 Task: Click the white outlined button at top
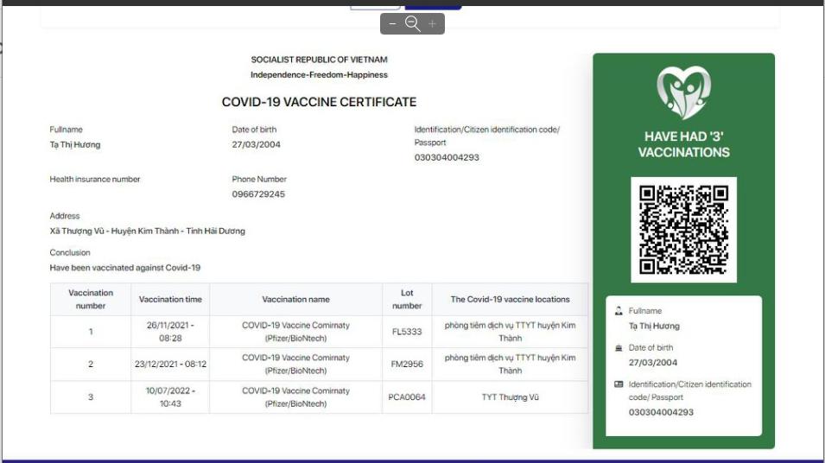[x=374, y=6]
